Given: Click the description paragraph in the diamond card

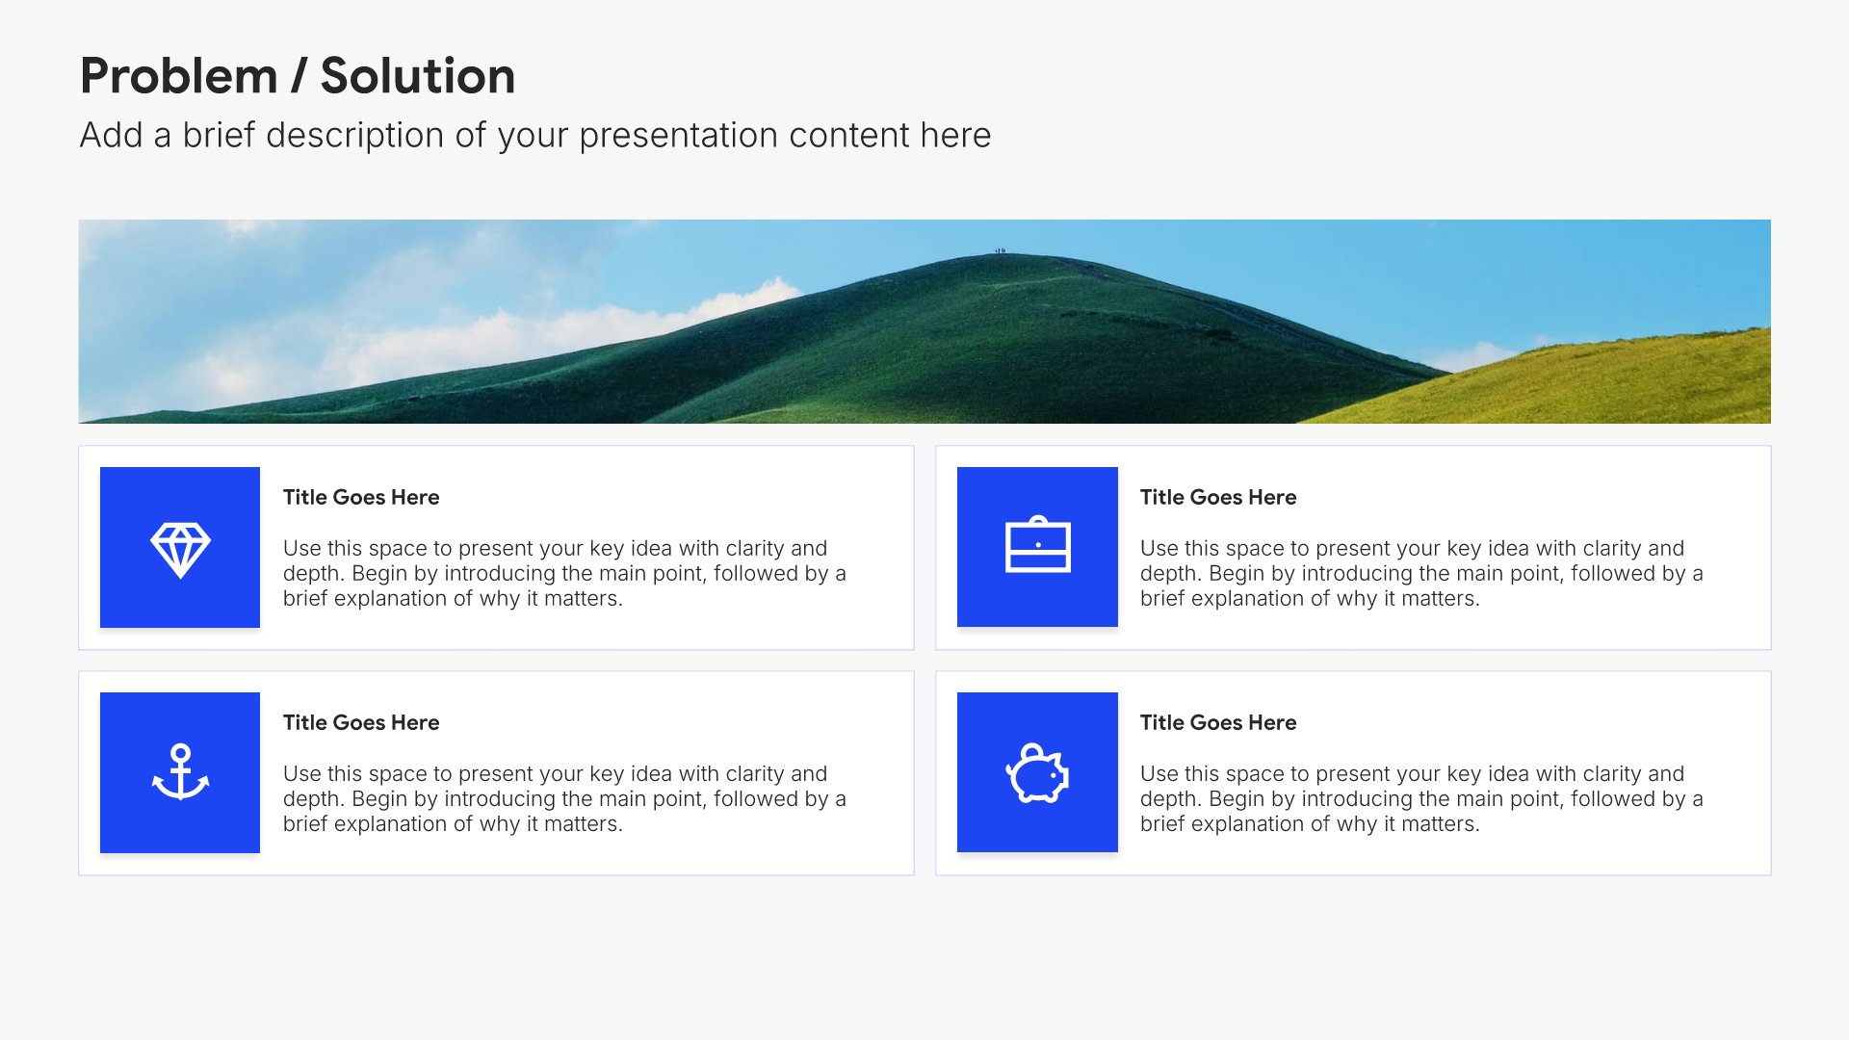Looking at the screenshot, I should coord(564,573).
